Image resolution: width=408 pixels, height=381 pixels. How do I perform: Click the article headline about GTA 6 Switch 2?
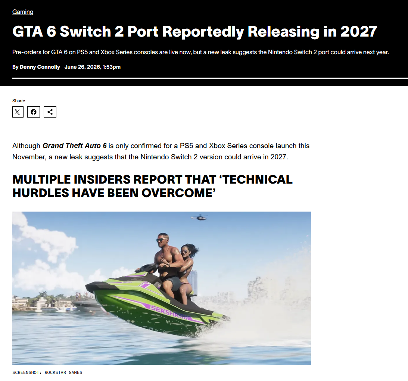point(194,31)
